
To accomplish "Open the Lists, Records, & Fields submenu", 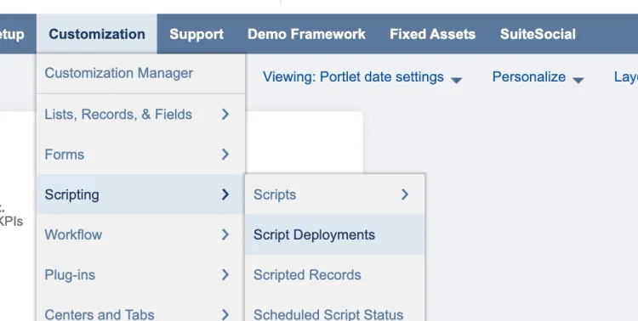I will (x=140, y=115).
